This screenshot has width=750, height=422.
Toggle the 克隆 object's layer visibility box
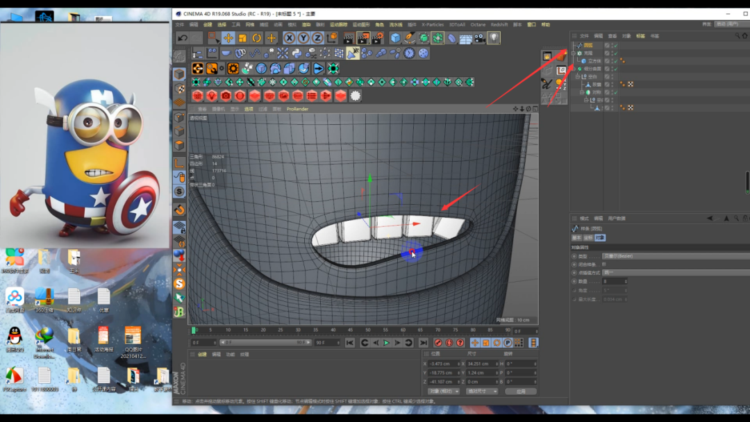pyautogui.click(x=607, y=53)
